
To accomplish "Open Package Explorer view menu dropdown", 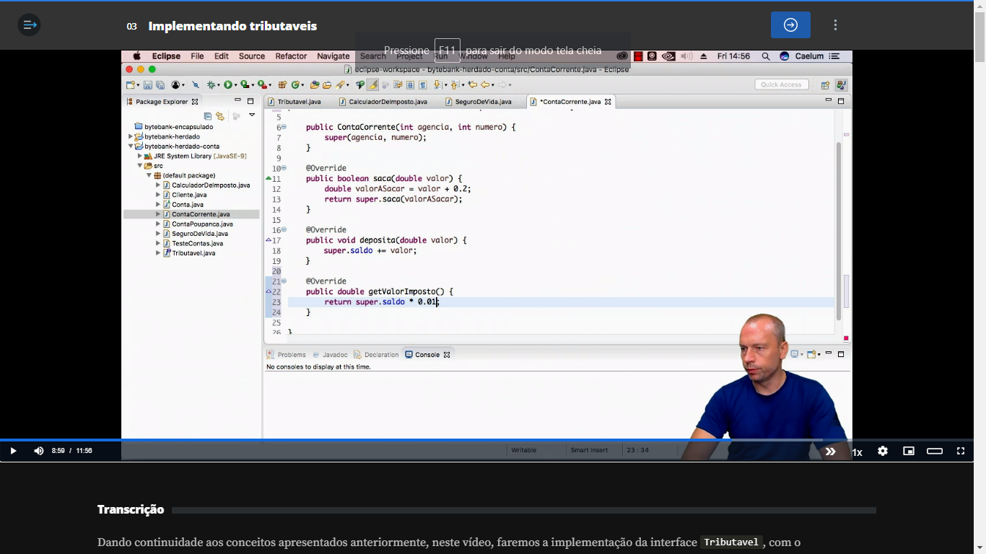I will click(252, 115).
